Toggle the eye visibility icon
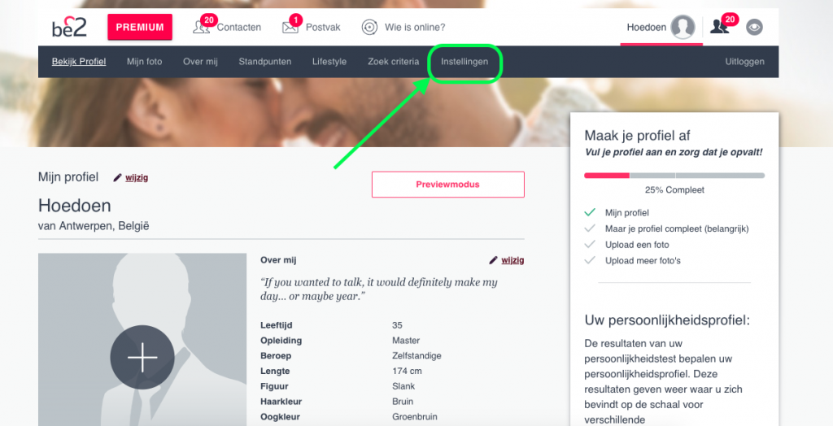The width and height of the screenshot is (833, 426). pos(754,27)
